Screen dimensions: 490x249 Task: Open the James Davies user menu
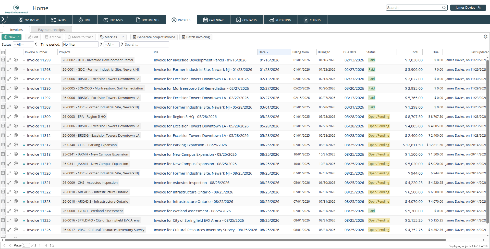(468, 8)
